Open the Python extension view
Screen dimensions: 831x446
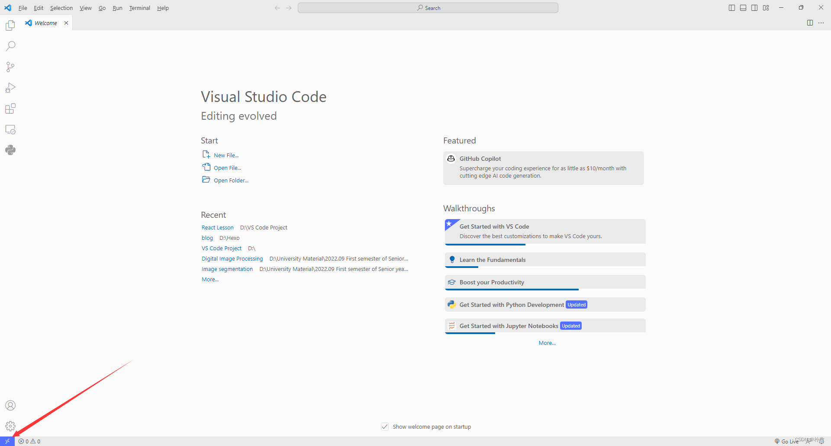pyautogui.click(x=10, y=150)
